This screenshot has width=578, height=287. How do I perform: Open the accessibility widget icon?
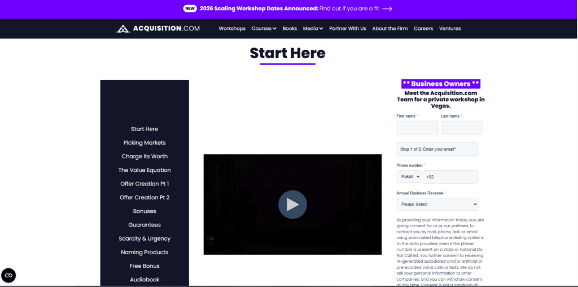(x=8, y=275)
